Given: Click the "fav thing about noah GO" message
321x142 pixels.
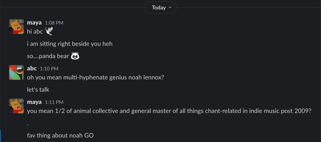Looking at the screenshot, I should tap(60, 136).
